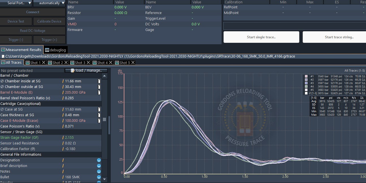Click the blue edit icon for Brief description
366x183 pixels.
point(99,166)
